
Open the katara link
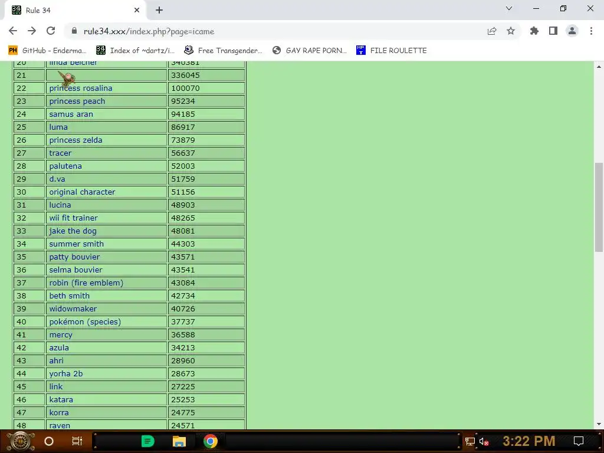[61, 399]
